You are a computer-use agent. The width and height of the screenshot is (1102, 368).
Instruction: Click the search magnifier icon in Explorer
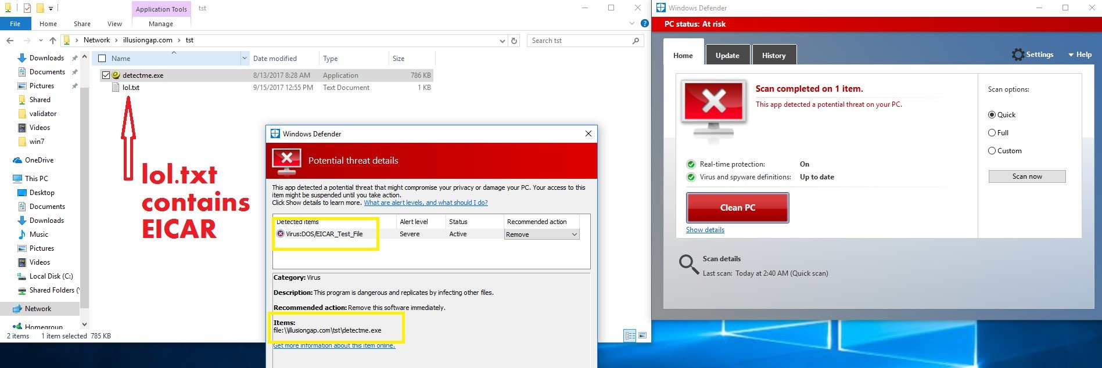(636, 41)
